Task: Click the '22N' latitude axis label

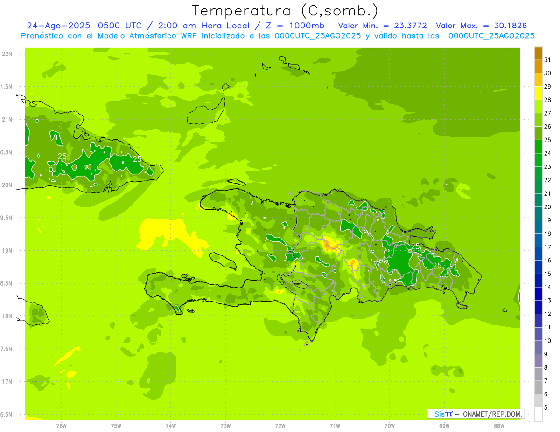Action: coord(7,54)
